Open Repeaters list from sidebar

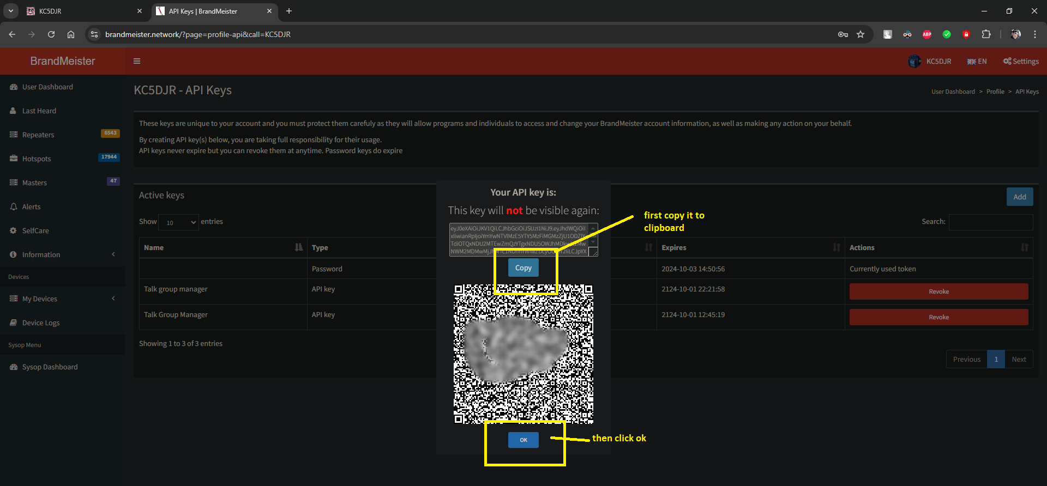[38, 135]
